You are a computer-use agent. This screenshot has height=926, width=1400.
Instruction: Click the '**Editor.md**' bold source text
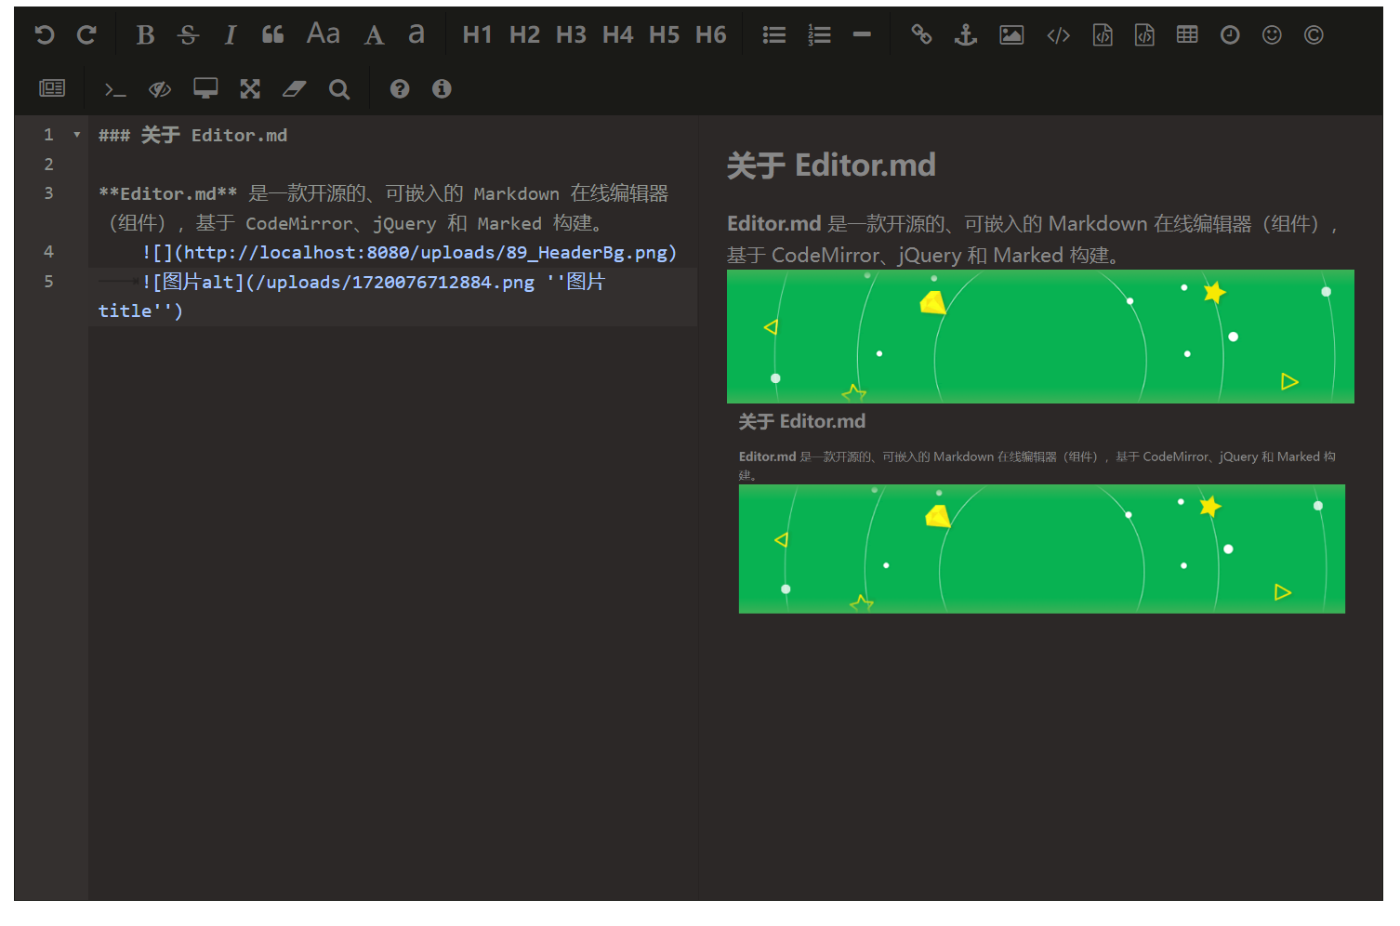[x=168, y=193]
